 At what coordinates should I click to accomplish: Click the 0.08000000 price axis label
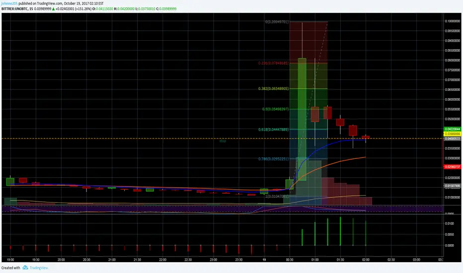click(453, 60)
